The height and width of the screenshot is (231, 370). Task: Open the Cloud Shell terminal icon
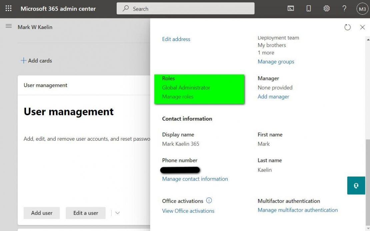click(290, 8)
